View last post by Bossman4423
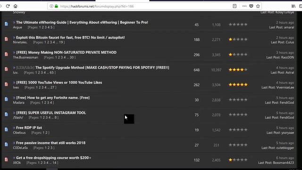Image resolution: width=302 pixels, height=170 pixels. pyautogui.click(x=276, y=162)
